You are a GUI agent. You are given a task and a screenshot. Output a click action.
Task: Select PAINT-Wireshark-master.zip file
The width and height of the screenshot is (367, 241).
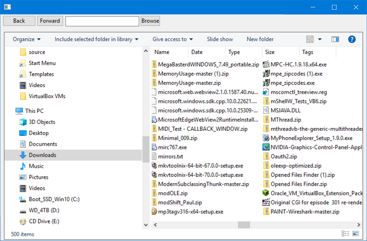(x=301, y=212)
